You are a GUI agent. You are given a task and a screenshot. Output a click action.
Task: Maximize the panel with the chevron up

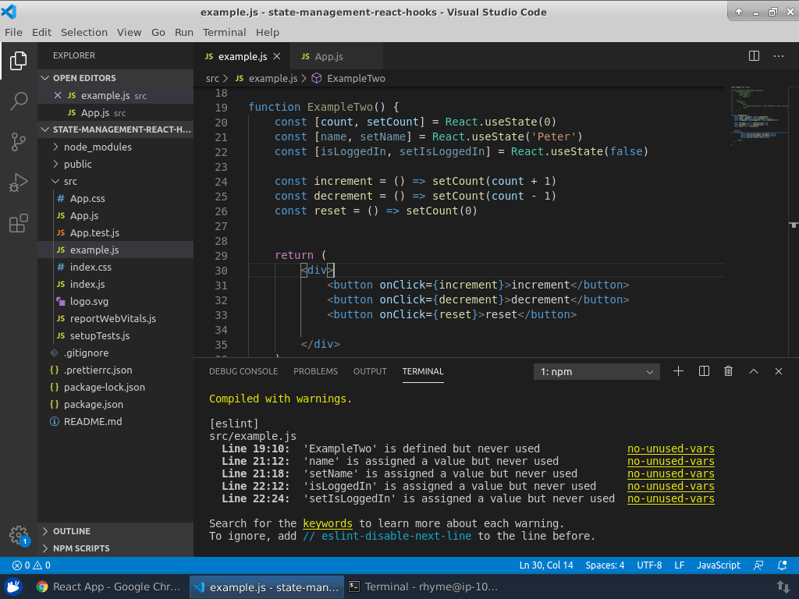754,371
